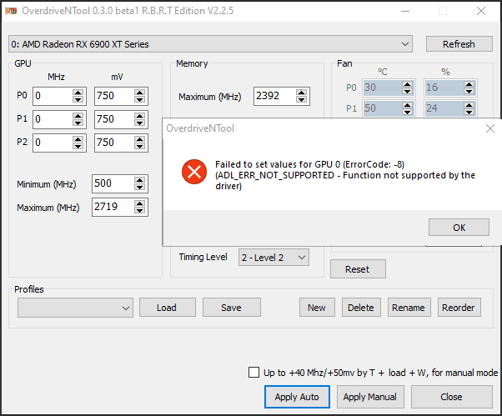This screenshot has height=416, width=502.
Task: Create a profile with New button
Action: pos(317,308)
